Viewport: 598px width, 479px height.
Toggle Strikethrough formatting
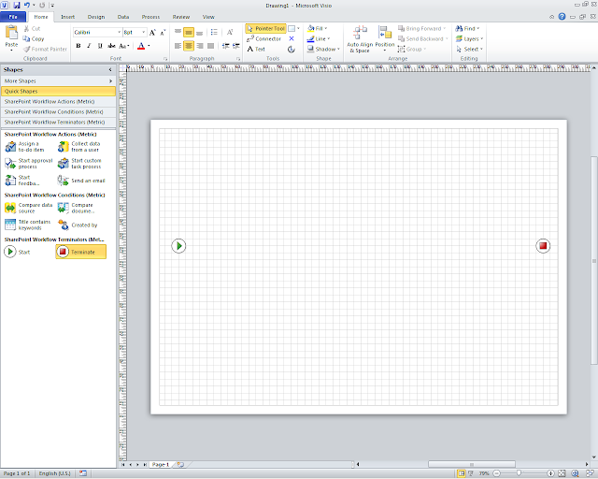pos(111,46)
